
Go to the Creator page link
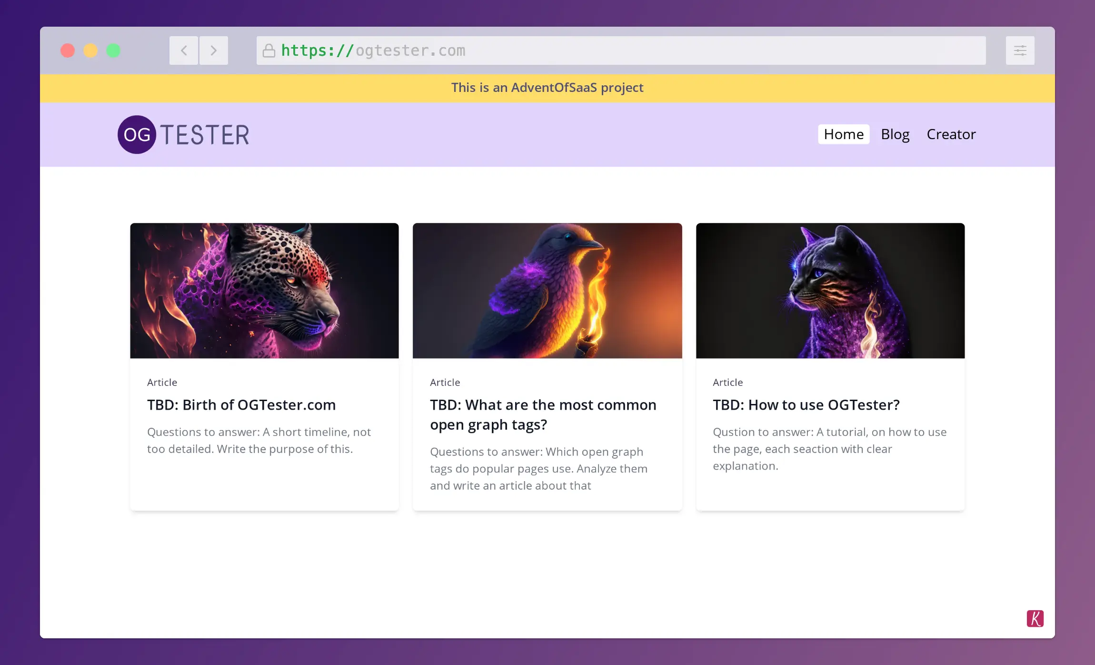point(951,134)
